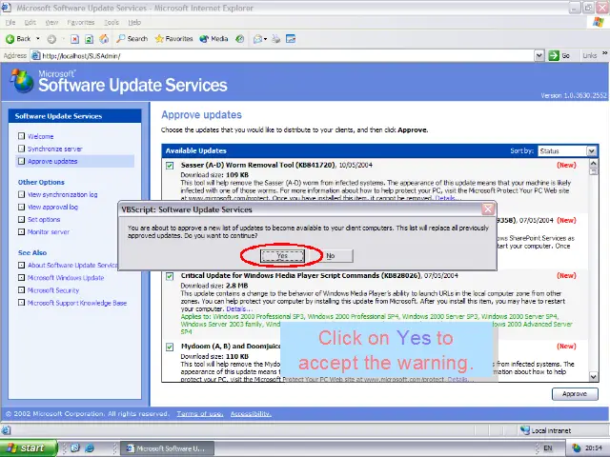
Task: Click the Edit page icon in toolbar
Action: [291, 39]
